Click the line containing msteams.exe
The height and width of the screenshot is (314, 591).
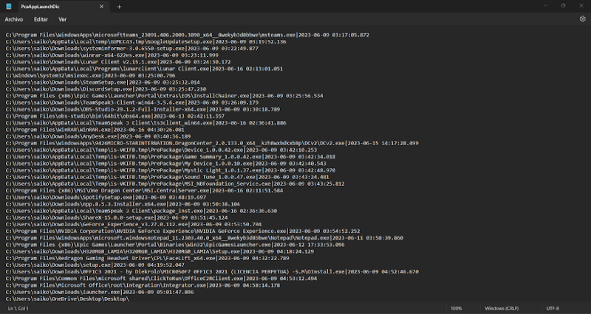click(x=188, y=35)
